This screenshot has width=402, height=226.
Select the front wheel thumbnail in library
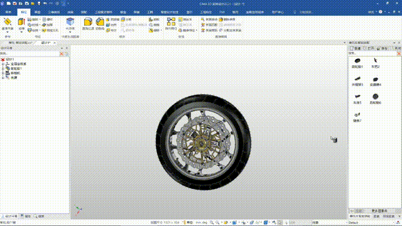pyautogui.click(x=357, y=63)
